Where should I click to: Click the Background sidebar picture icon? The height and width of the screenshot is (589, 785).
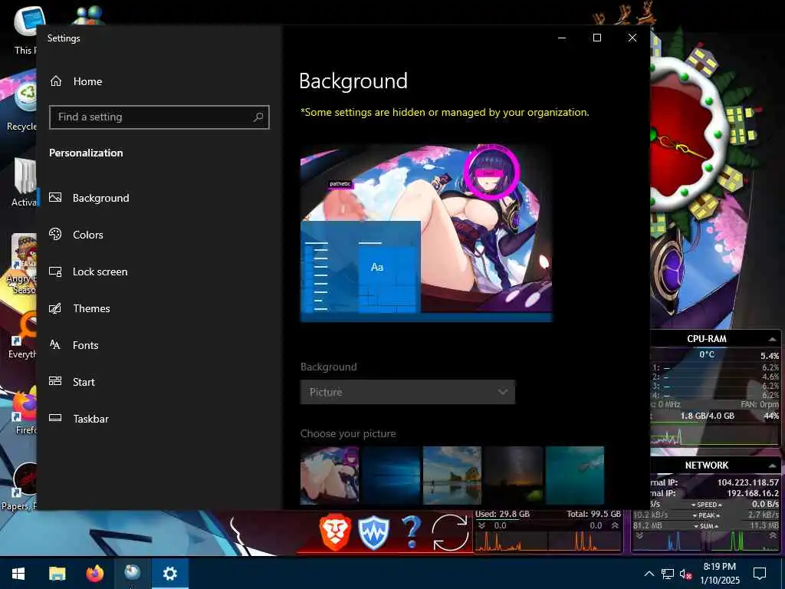pos(55,197)
